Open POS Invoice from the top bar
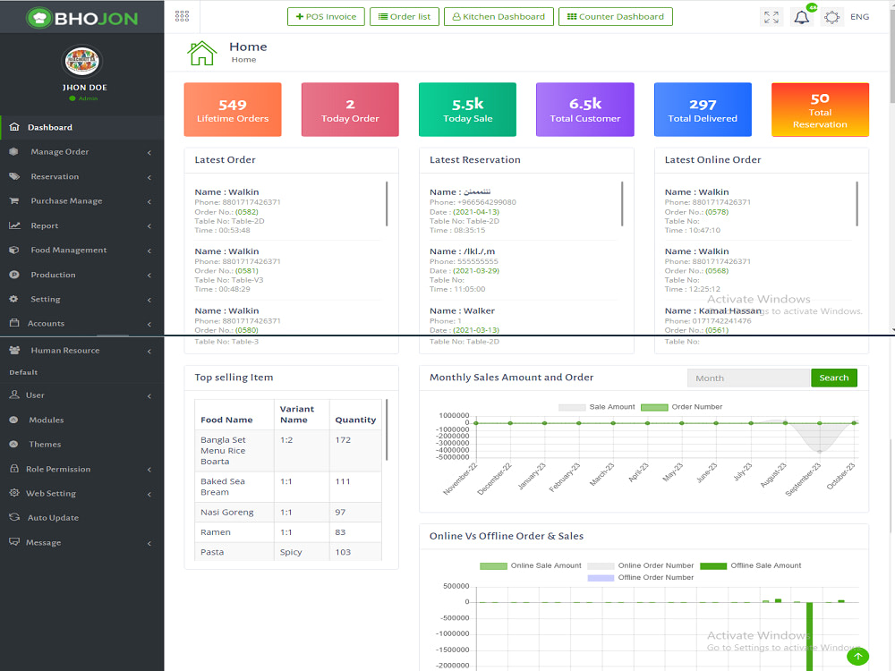 coord(326,16)
